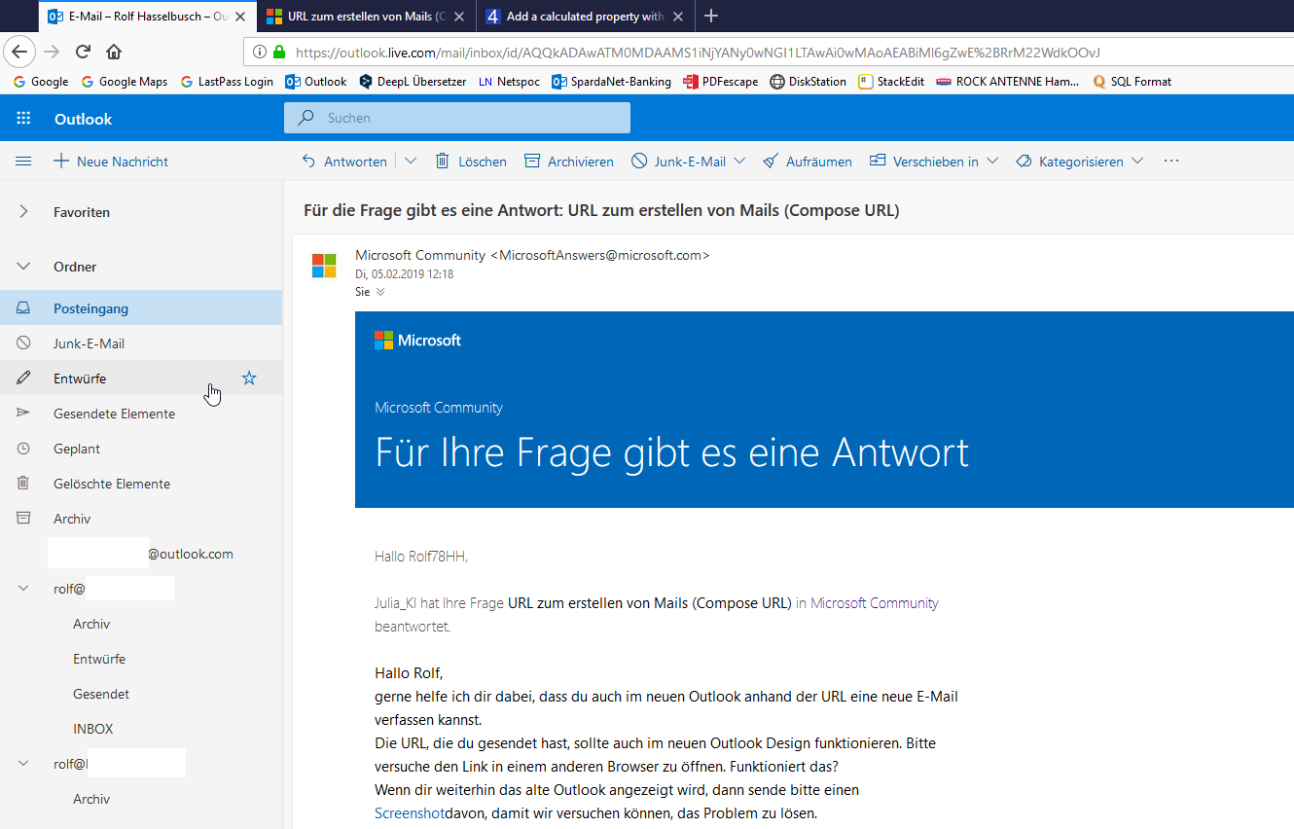
Task: Click the Aufräumen broom icon
Action: (771, 162)
